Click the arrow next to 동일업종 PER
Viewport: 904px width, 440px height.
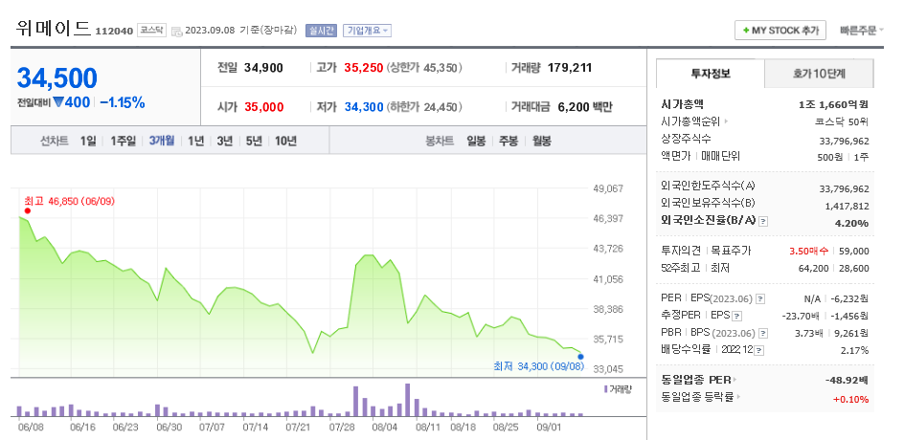(x=735, y=380)
